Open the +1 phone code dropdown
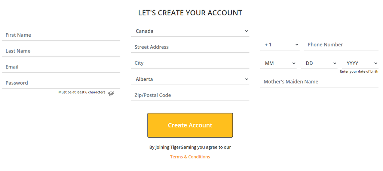The width and height of the screenshot is (383, 171). (x=280, y=45)
